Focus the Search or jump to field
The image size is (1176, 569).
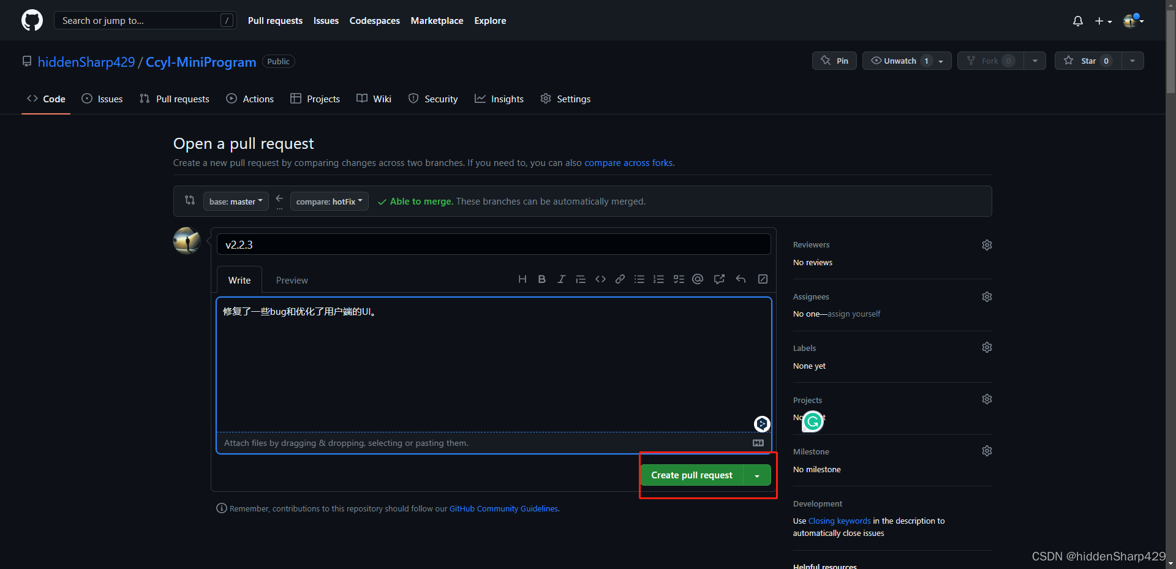point(146,20)
